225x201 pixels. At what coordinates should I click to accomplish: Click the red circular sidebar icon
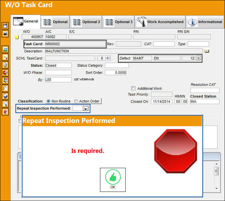click(5, 73)
